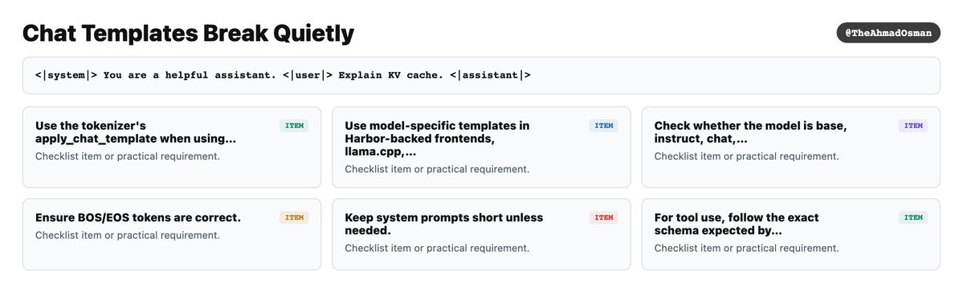Click the red ITEM tag on system prompts card
This screenshot has width=963, height=291.
tap(604, 217)
